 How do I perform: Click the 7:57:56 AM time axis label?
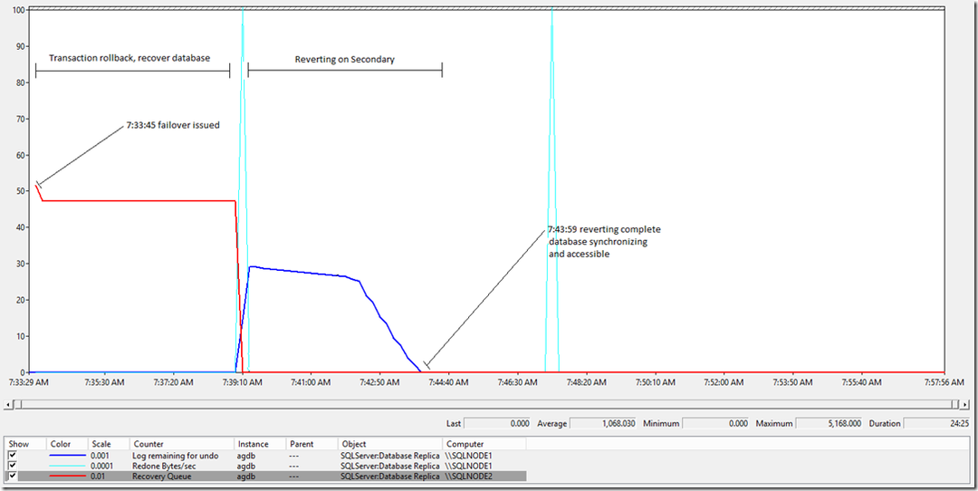click(x=944, y=381)
